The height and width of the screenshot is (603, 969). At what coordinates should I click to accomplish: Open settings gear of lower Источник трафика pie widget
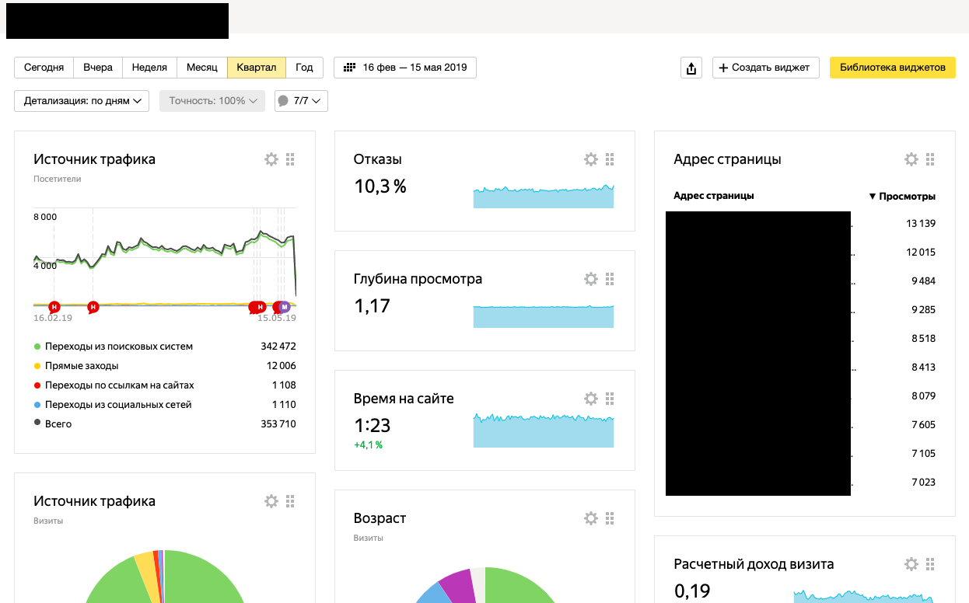coord(271,501)
